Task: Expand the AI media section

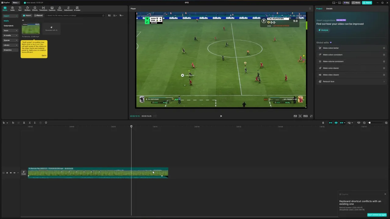Action: 10,35
